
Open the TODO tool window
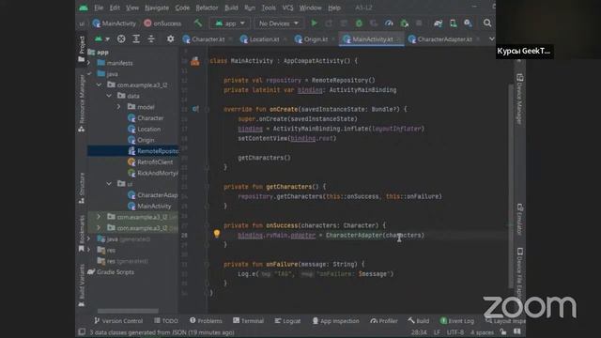pos(166,321)
